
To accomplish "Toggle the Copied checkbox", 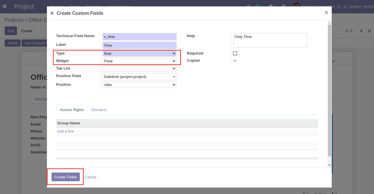I will [235, 61].
